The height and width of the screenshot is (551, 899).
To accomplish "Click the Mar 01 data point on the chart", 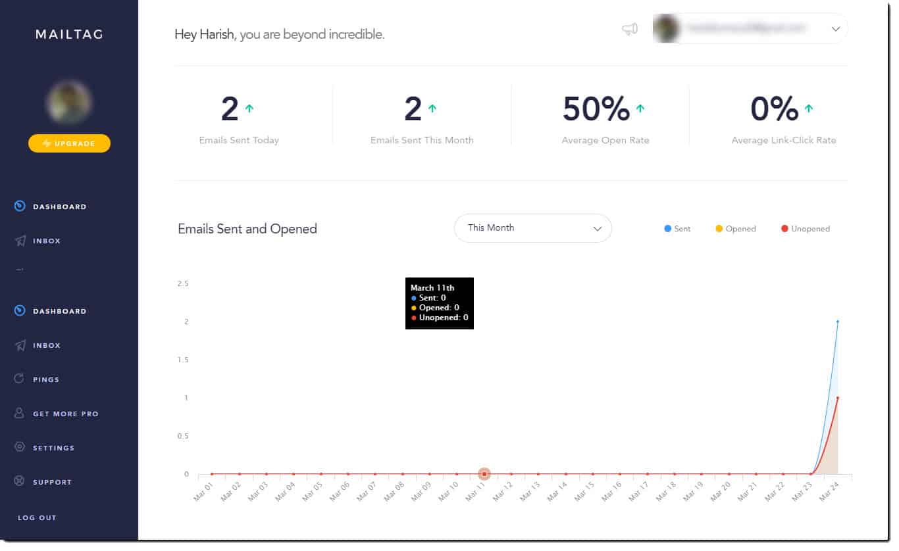I will [212, 473].
